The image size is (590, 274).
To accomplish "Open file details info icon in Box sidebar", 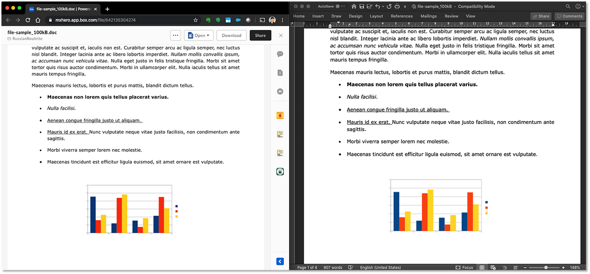I will pyautogui.click(x=280, y=72).
